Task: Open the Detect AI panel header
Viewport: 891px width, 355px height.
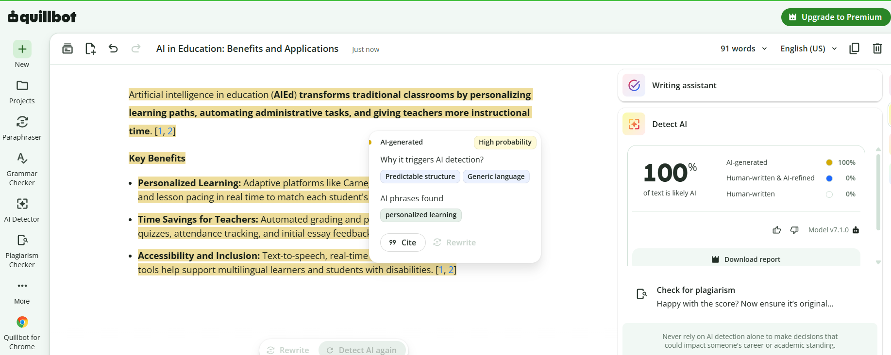Action: (750, 124)
